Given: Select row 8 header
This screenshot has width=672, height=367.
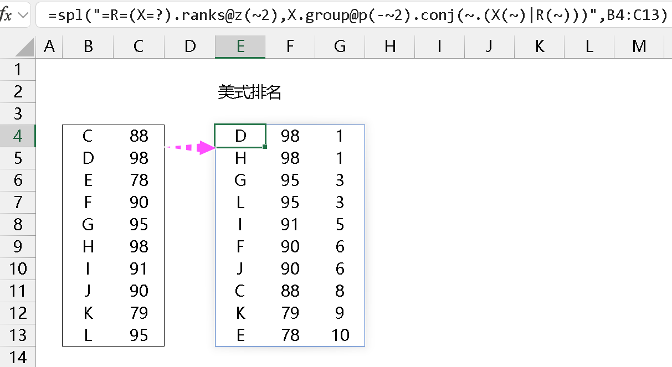Looking at the screenshot, I should [x=18, y=225].
